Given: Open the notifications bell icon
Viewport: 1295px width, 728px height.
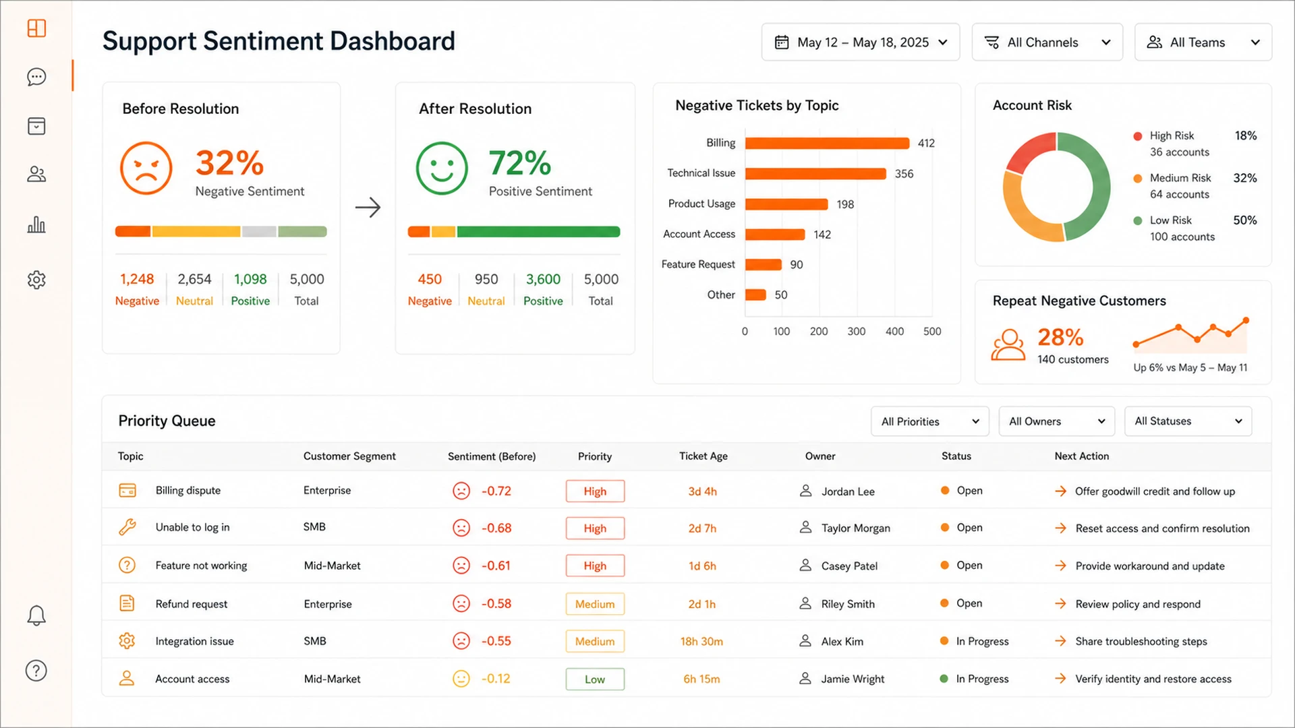Looking at the screenshot, I should coord(36,615).
